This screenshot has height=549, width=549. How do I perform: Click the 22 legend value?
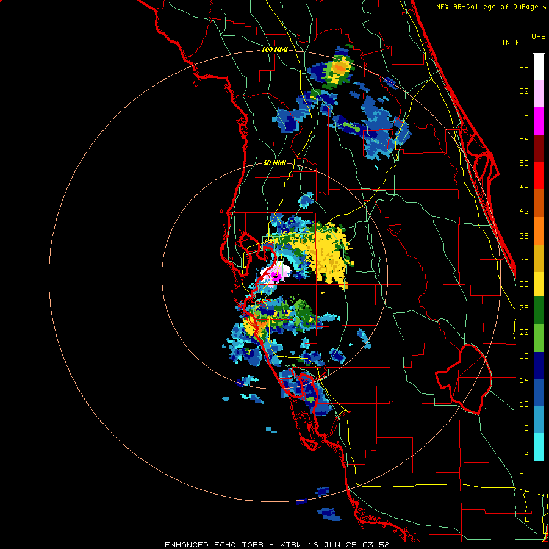click(524, 332)
